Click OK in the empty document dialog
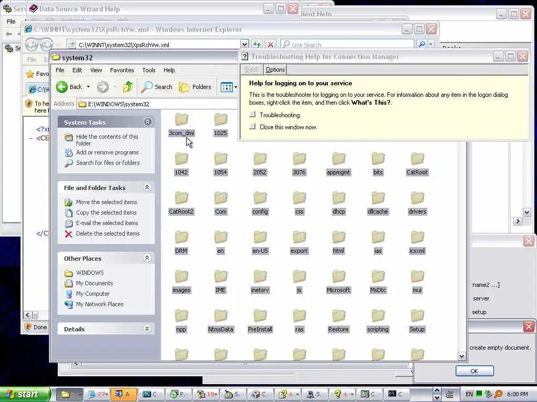Screen dimensions: 537x402 click(474, 371)
